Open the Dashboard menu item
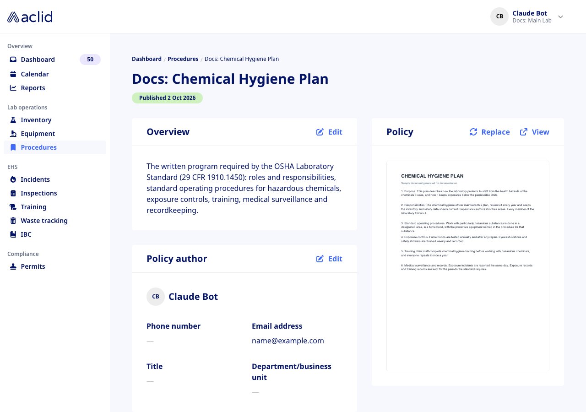Image resolution: width=586 pixels, height=412 pixels. [55, 60]
